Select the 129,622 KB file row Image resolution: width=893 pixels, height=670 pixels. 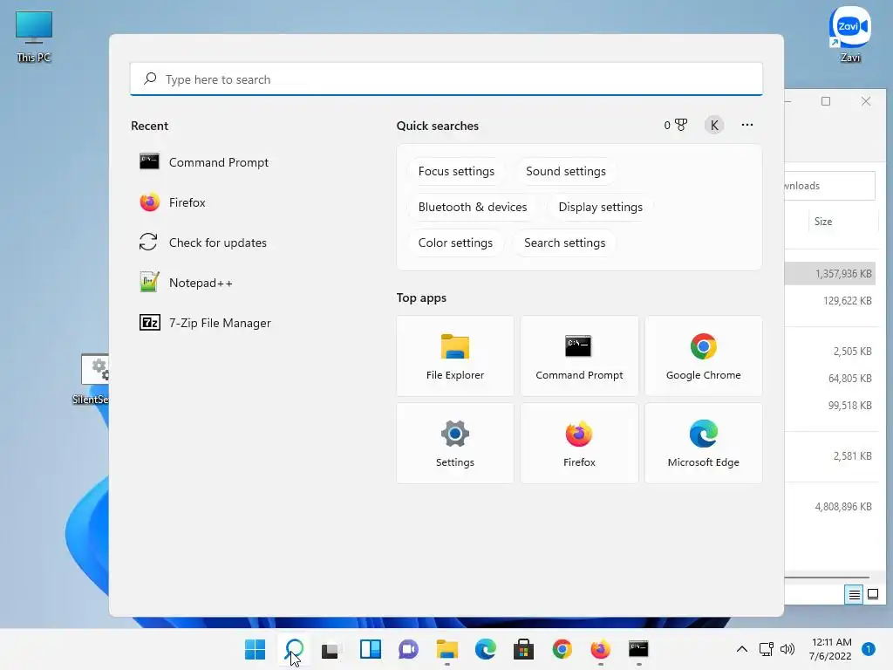(x=832, y=301)
